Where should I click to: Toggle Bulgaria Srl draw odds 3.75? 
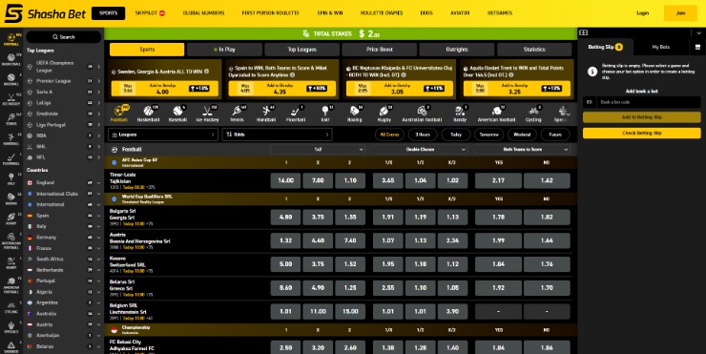click(318, 217)
